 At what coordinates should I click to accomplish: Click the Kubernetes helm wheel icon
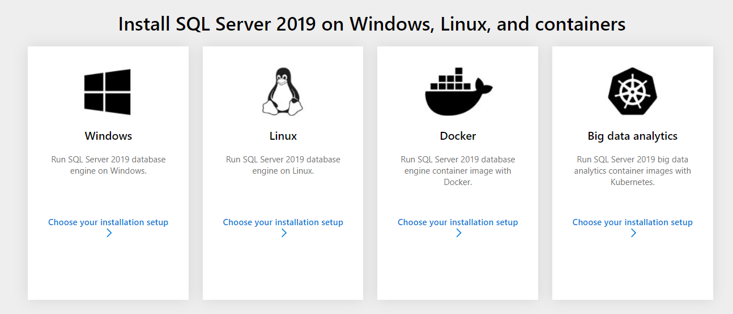pos(632,92)
